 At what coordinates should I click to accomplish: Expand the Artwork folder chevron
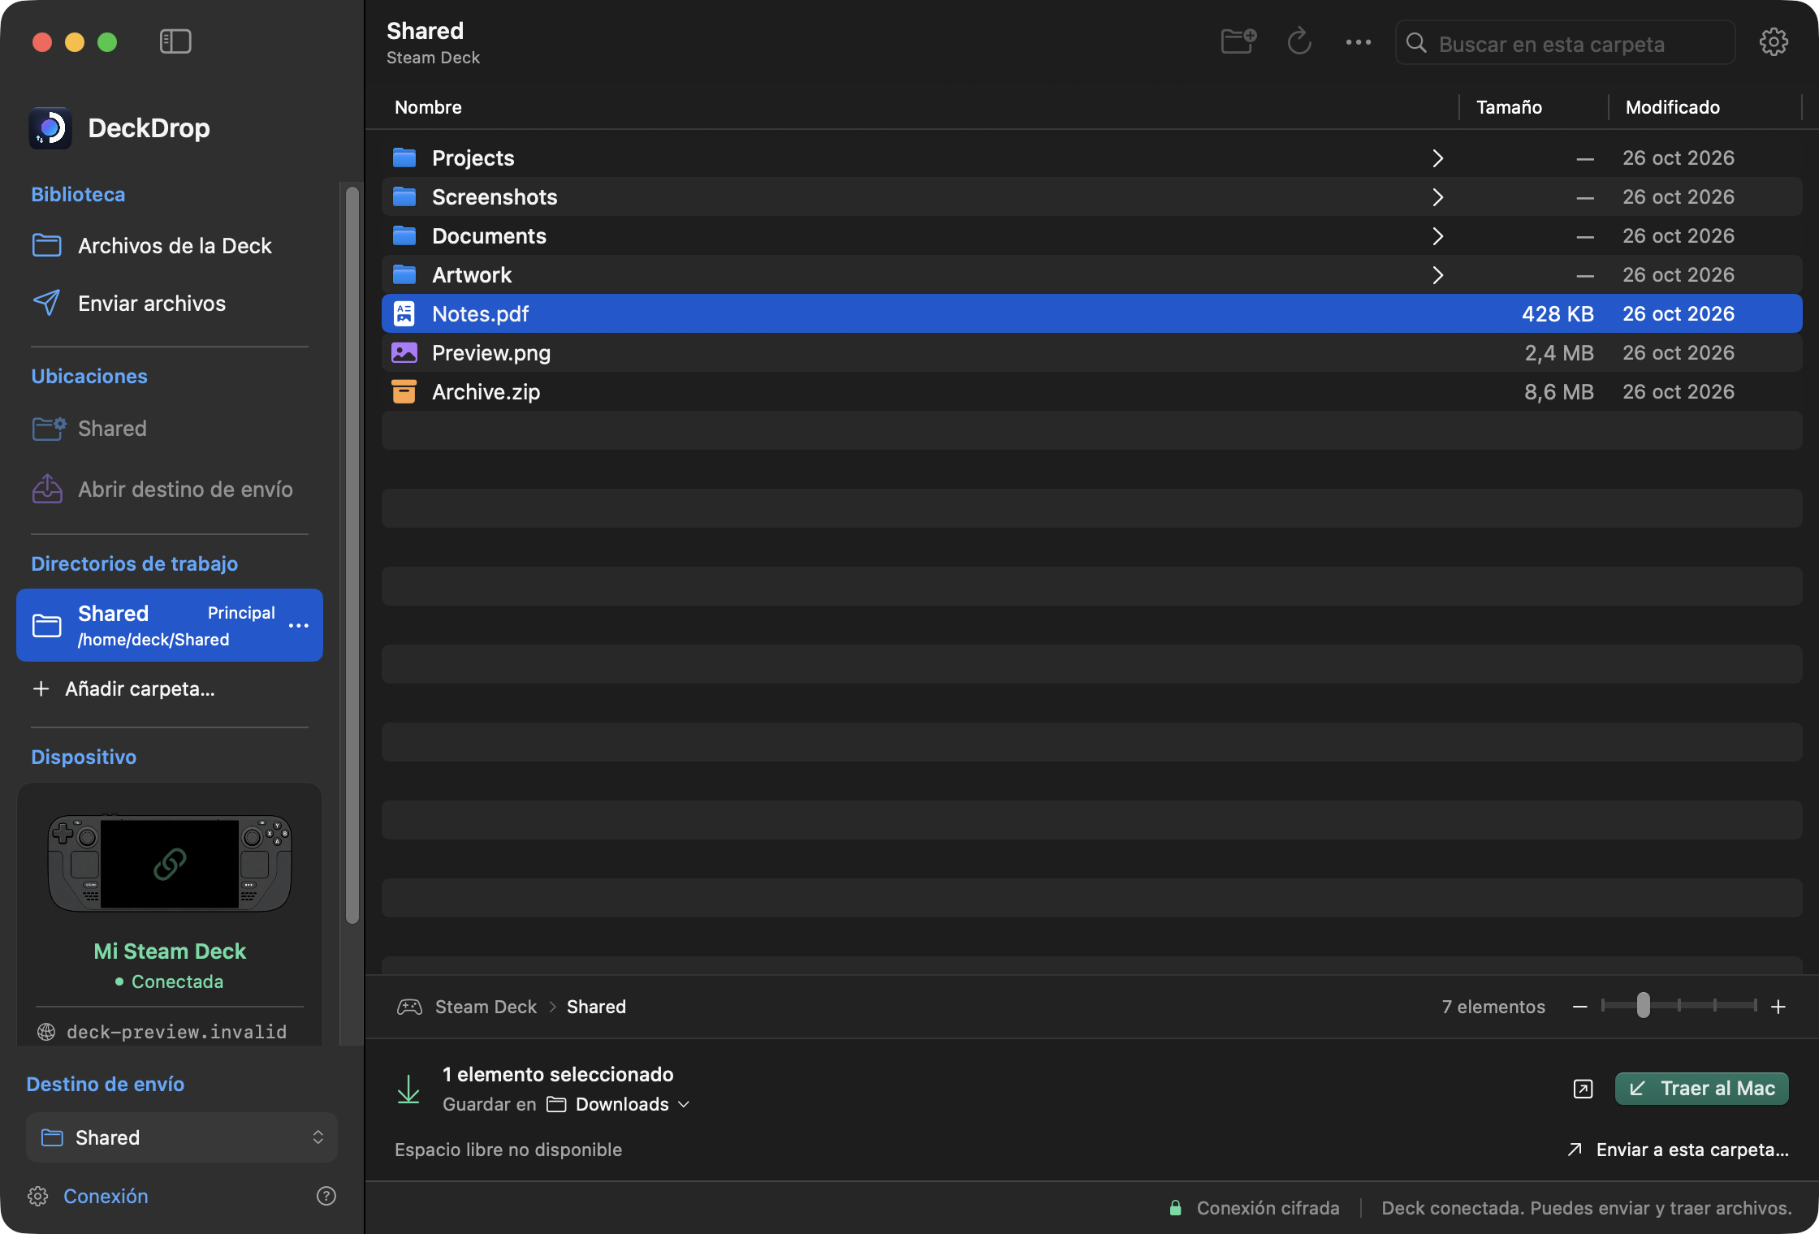point(1437,274)
